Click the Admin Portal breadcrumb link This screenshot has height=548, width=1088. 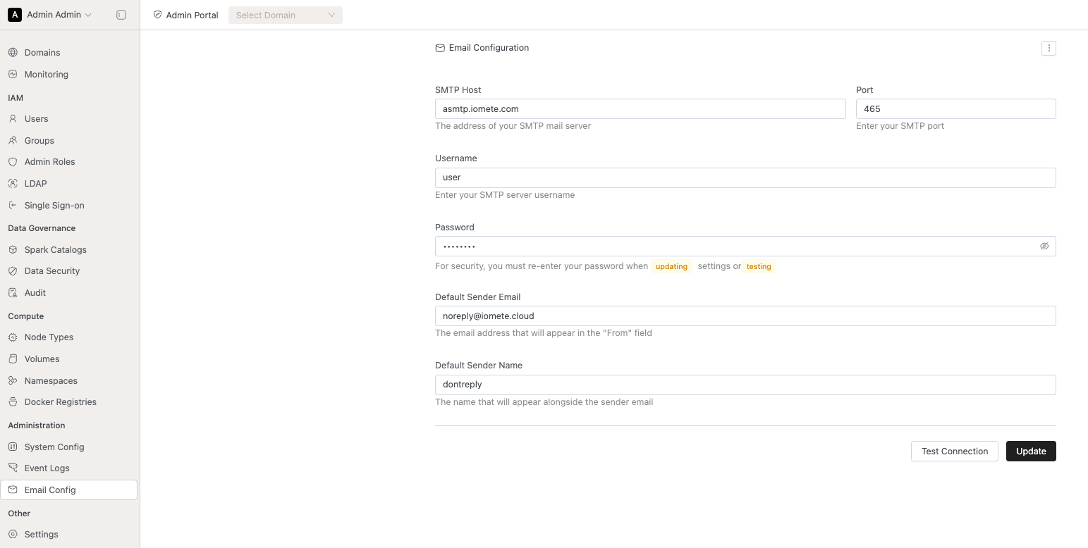pos(192,15)
